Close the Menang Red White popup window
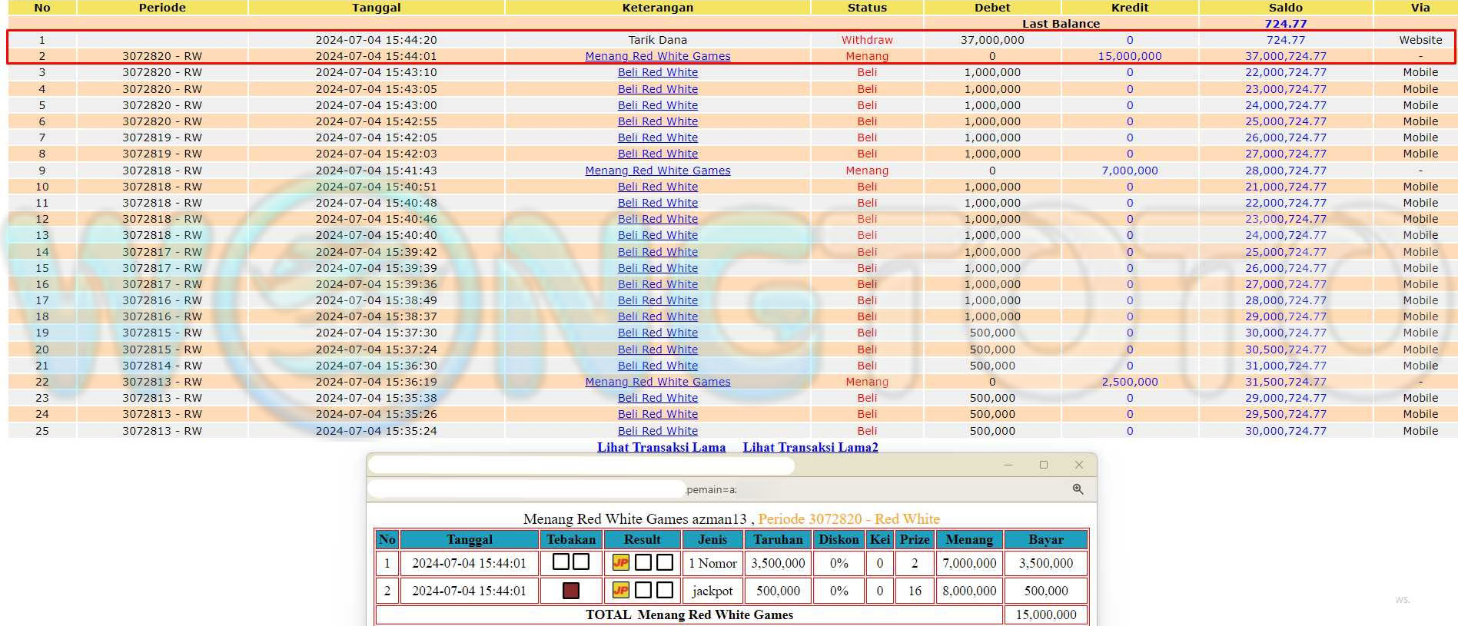The height and width of the screenshot is (626, 1458). pyautogui.click(x=1078, y=465)
